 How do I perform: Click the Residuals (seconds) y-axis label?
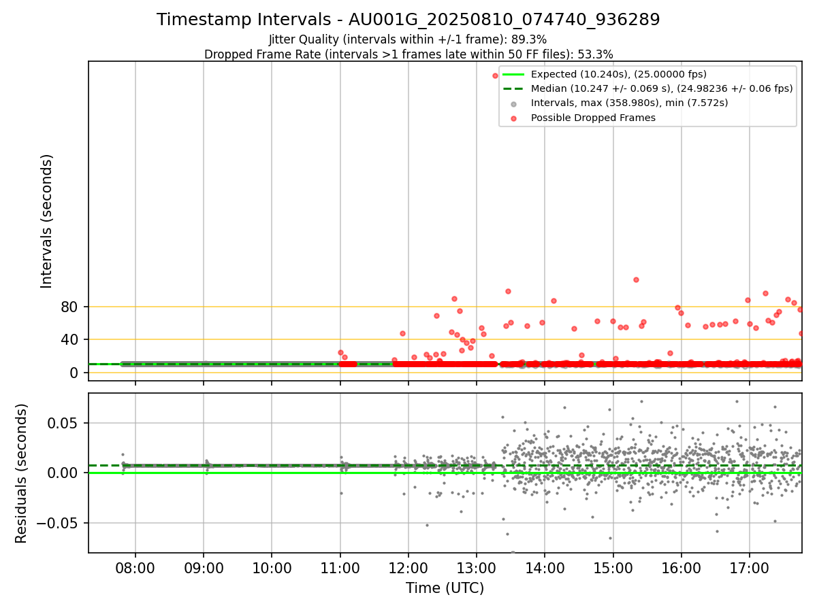pos(22,473)
